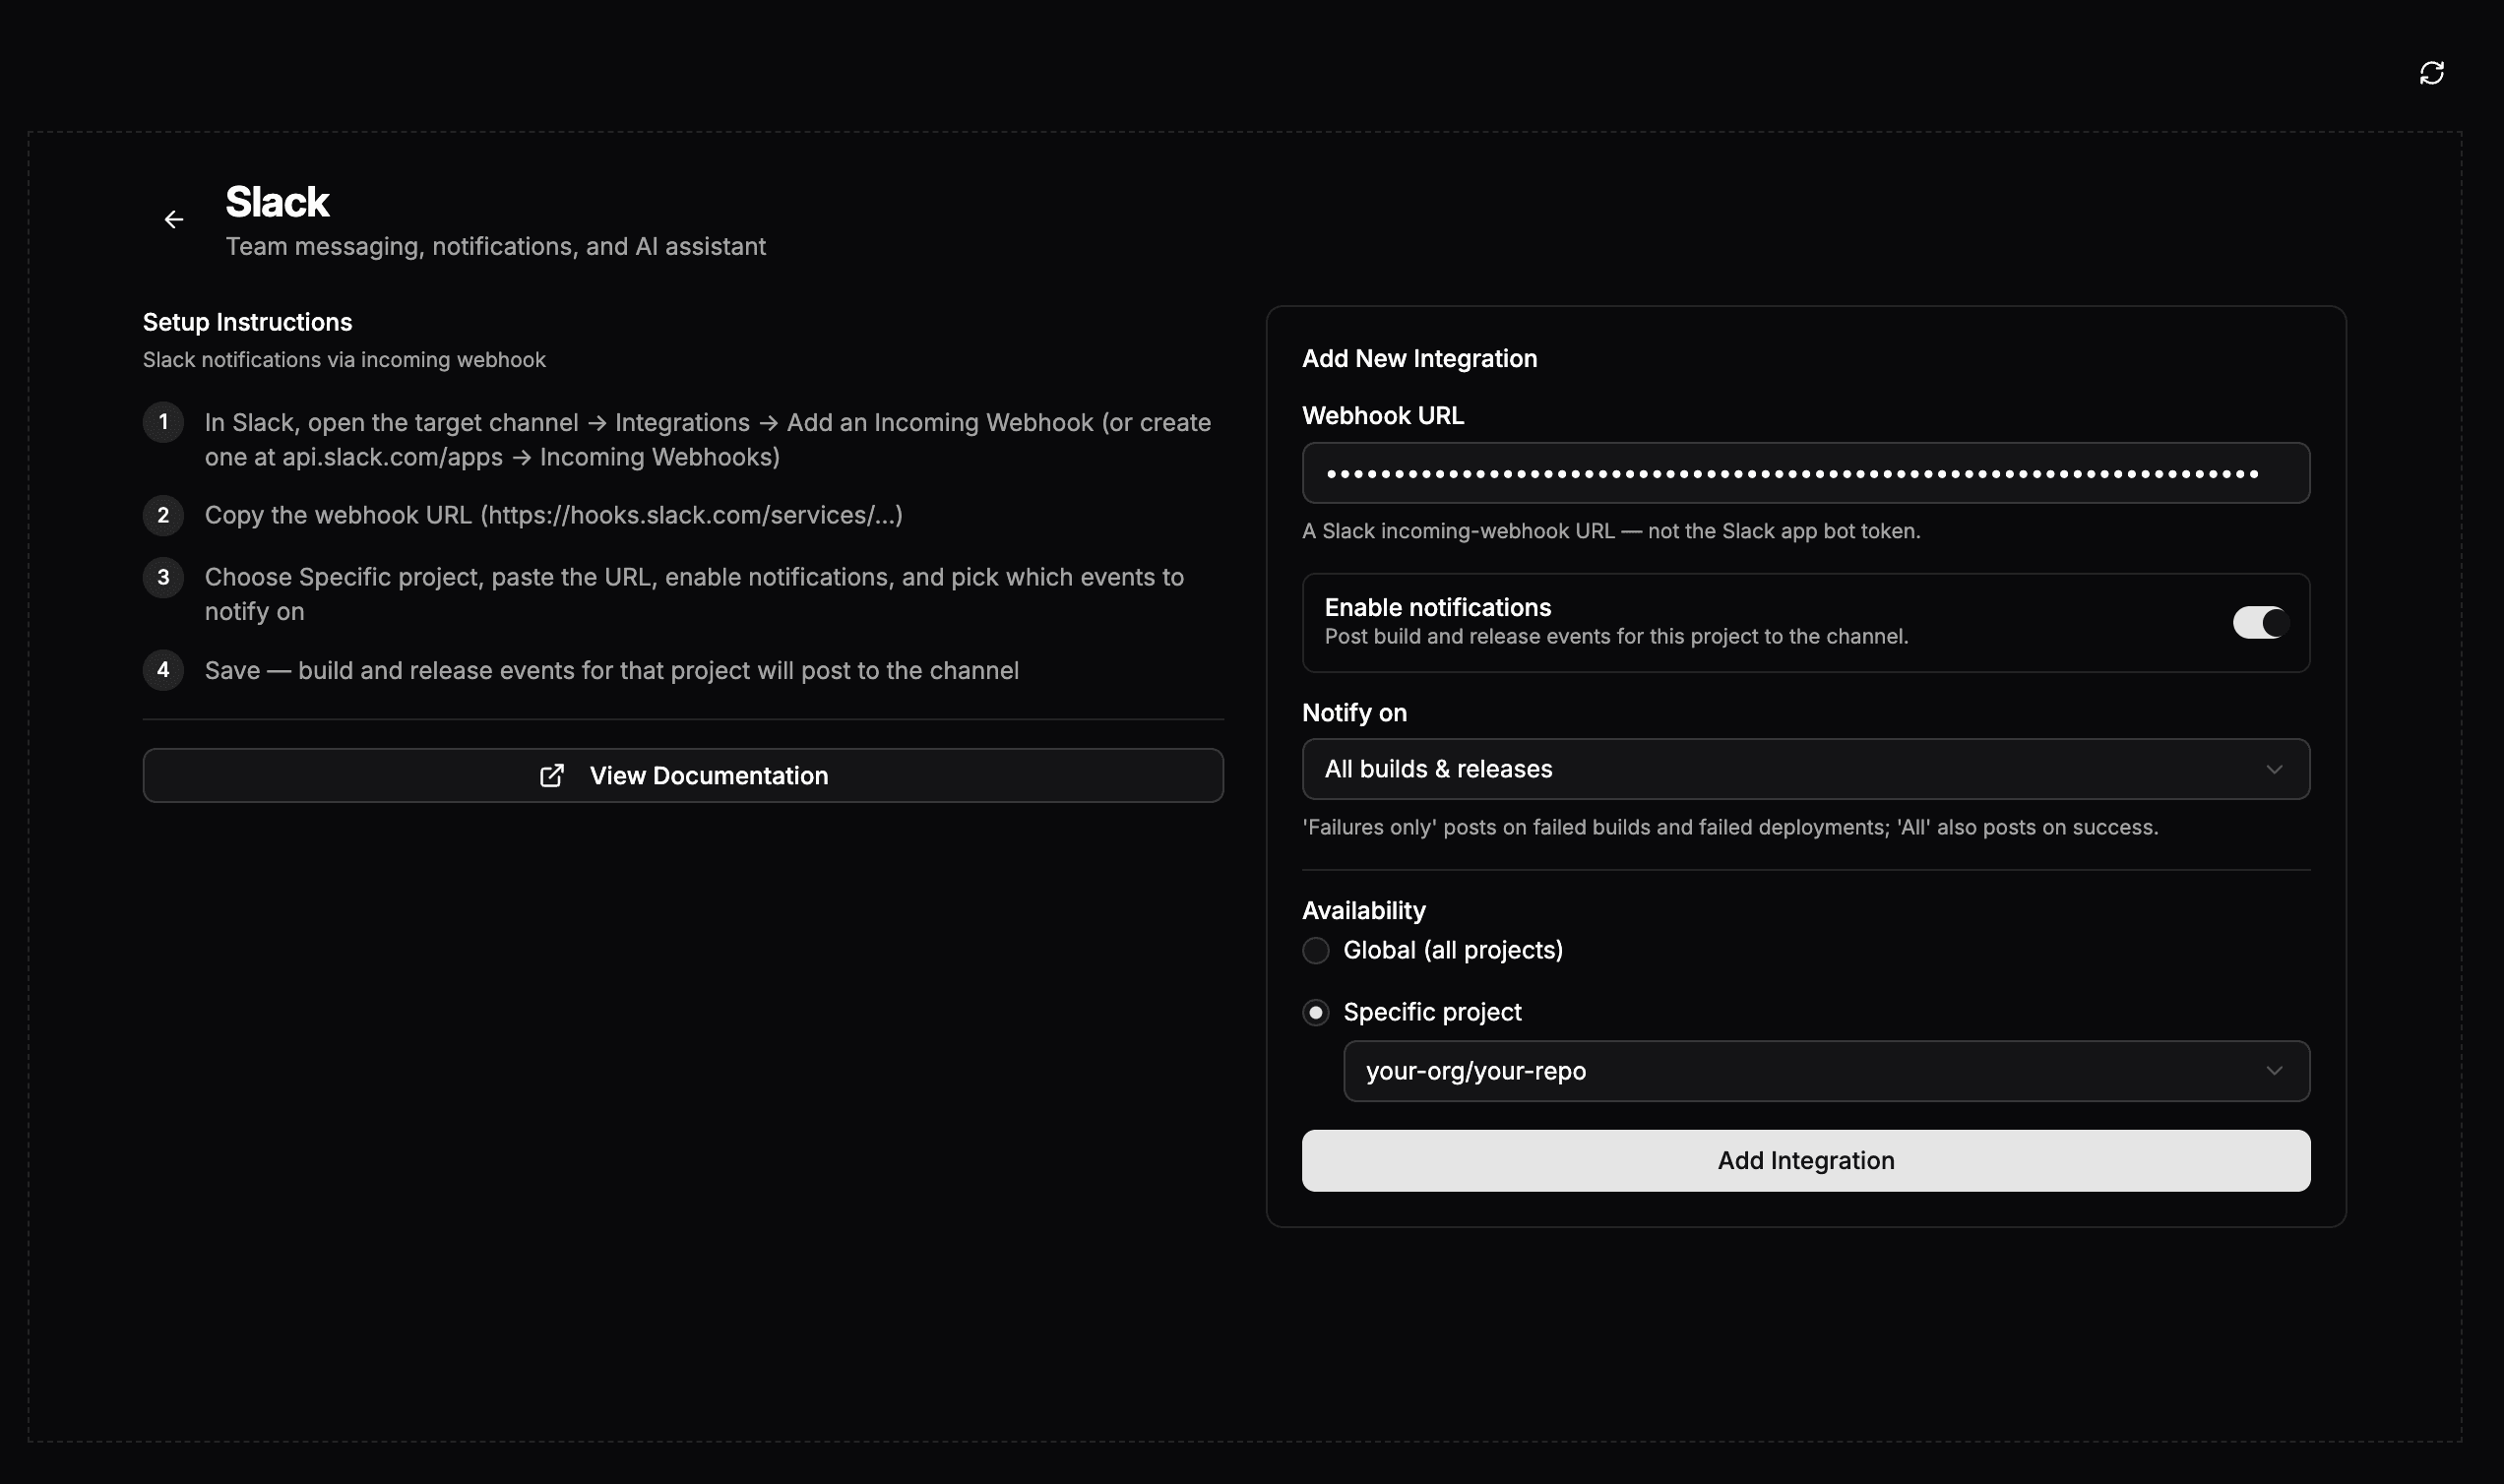Click 'Slack notifications via incoming webhook' text

click(344, 360)
